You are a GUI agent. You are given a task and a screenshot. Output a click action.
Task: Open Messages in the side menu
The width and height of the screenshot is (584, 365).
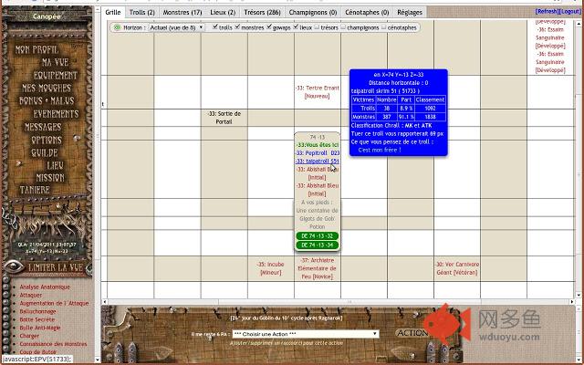click(43, 127)
